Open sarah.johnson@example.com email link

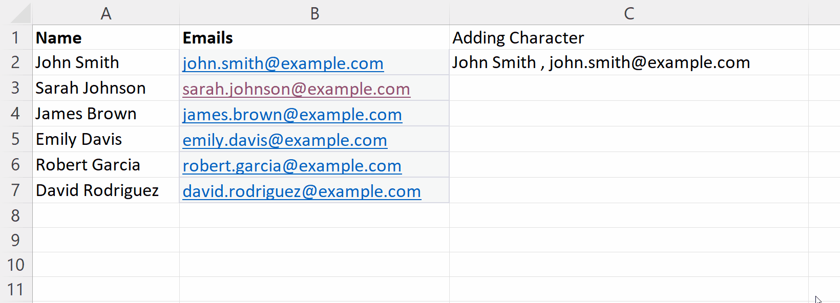(x=296, y=89)
